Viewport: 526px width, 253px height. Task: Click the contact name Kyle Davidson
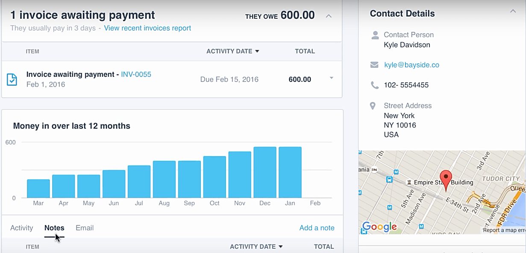[x=407, y=45]
